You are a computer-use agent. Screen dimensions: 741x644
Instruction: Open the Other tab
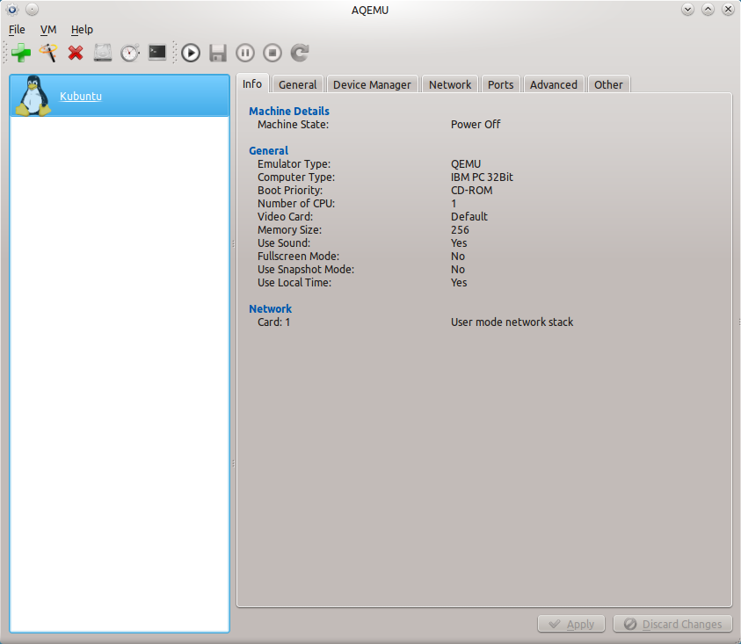[608, 84]
